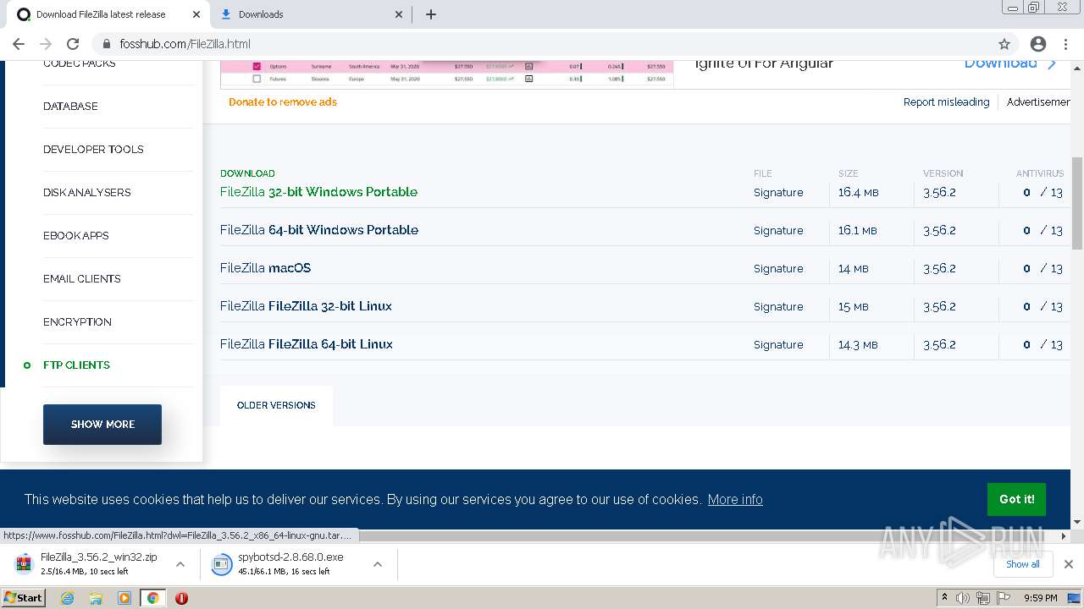Close the downloads shelf
Viewport: 1084px width, 609px height.
(x=1069, y=564)
